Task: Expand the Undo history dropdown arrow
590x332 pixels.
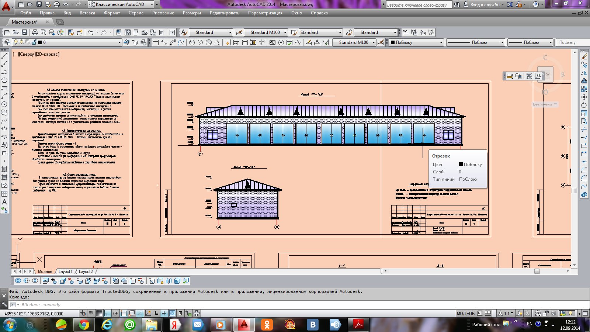Action: point(97,32)
